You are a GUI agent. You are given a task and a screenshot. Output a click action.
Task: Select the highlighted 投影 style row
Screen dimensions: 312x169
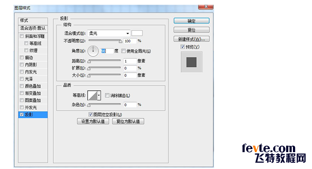click(33, 115)
